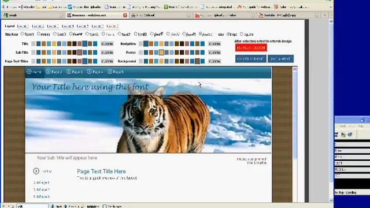Image resolution: width=370 pixels, height=208 pixels.
Task: Pick the font8 title font radio
Action: pos(135,34)
